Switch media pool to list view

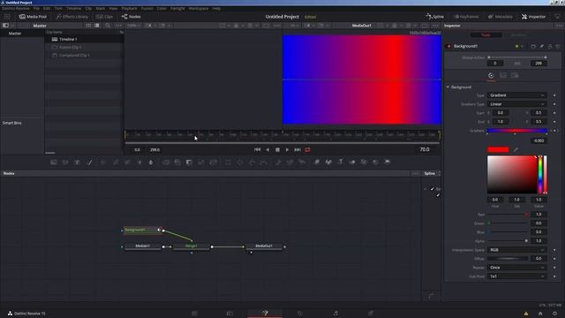coord(97,26)
